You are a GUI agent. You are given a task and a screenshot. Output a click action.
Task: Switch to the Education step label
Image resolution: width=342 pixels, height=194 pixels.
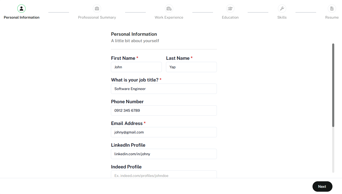click(x=230, y=17)
